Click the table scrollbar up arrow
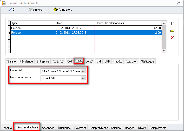Screen dimensions: 184x131 [x=164, y=23]
